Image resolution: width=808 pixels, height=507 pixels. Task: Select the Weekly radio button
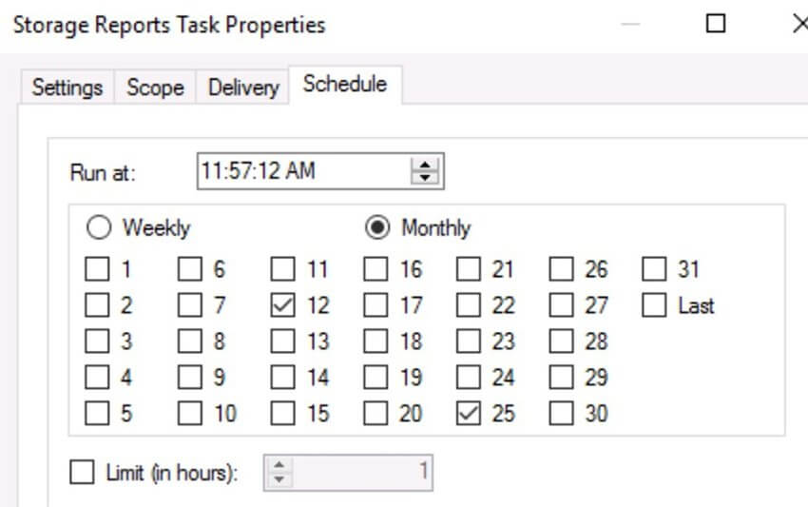pos(99,227)
